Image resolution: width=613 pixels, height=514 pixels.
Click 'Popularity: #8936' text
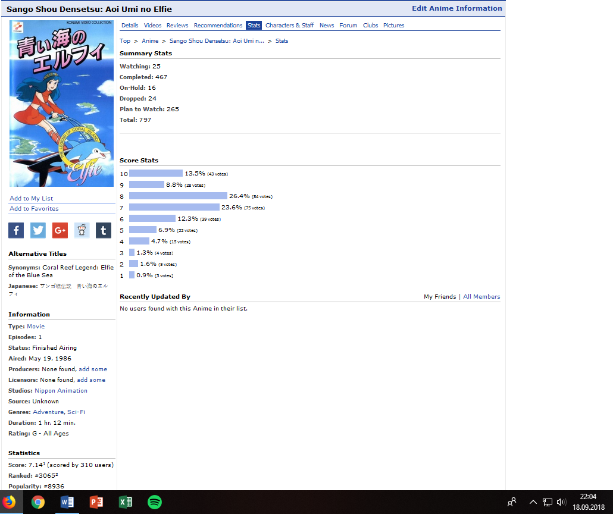click(36, 487)
